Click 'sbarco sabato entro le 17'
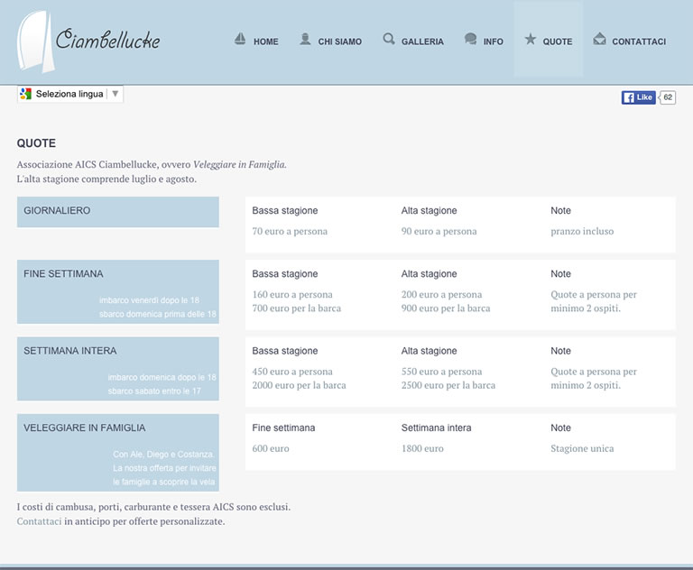The width and height of the screenshot is (693, 570). coord(154,391)
